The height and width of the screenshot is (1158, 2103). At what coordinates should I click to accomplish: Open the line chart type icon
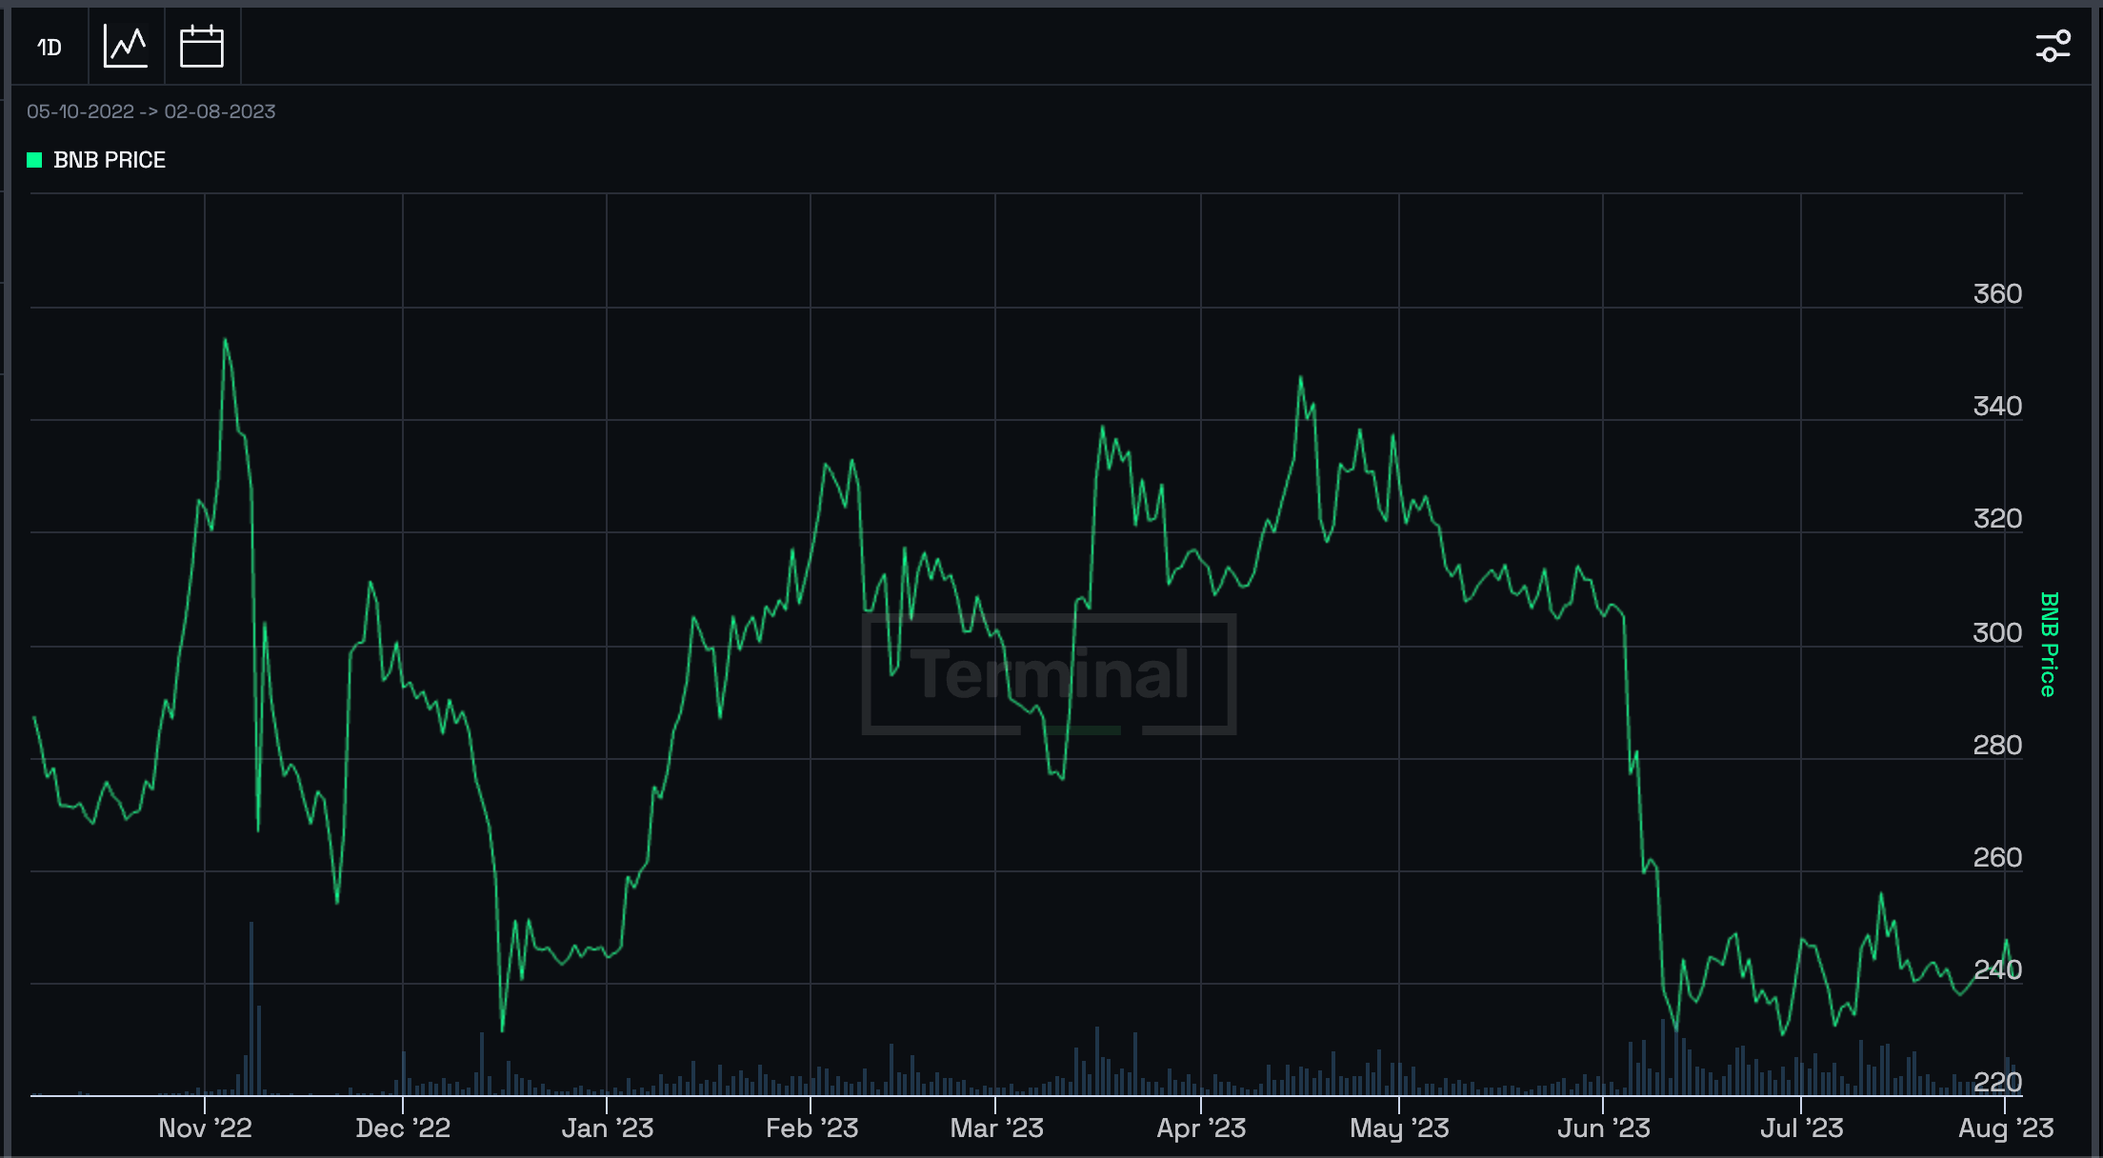pyautogui.click(x=126, y=47)
